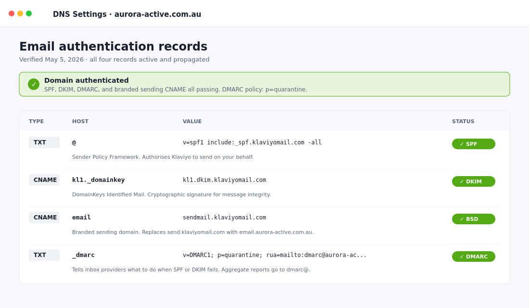Click the v=DMARC1 p=quarantine value
Screen dimensions: 529x308
(x=275, y=255)
